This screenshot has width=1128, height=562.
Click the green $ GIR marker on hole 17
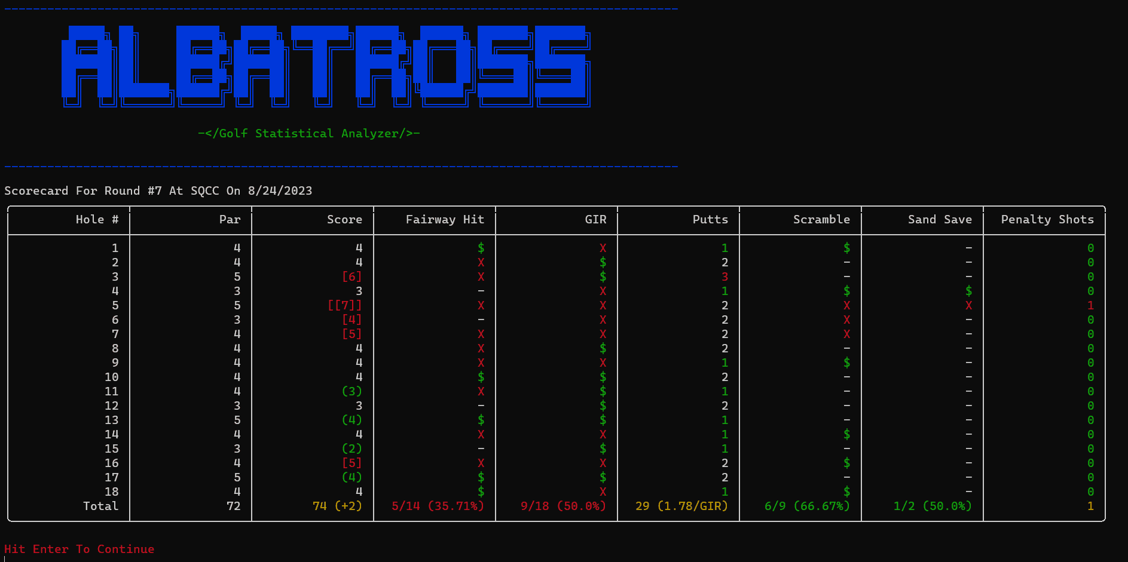click(x=603, y=477)
